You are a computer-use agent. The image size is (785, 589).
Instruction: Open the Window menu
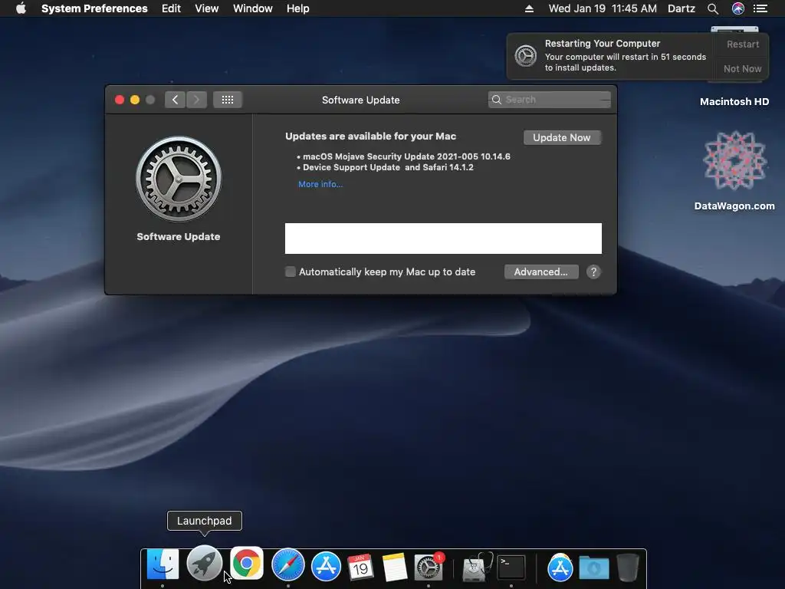(253, 8)
